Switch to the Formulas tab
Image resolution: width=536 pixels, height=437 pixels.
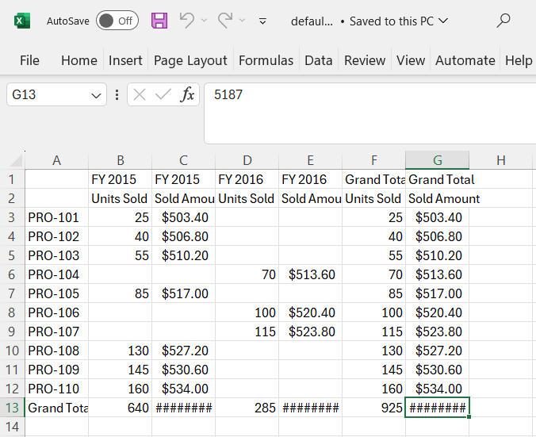coord(266,60)
